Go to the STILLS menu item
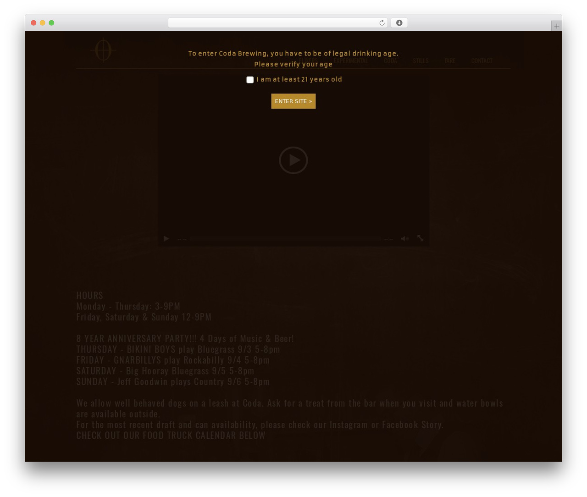Viewport: 587px width, 497px height. [421, 61]
